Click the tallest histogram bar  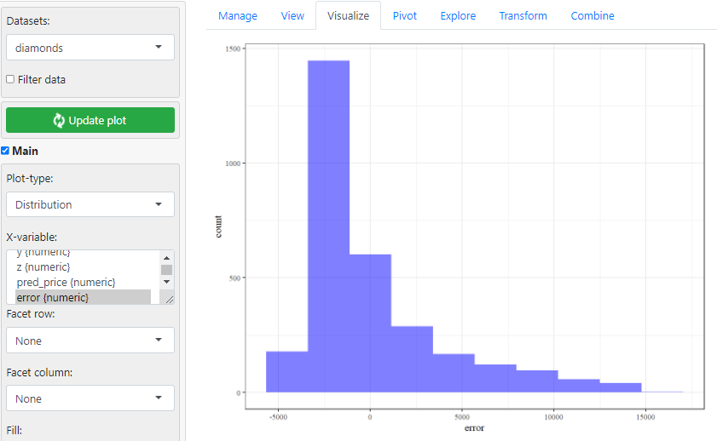(x=328, y=226)
